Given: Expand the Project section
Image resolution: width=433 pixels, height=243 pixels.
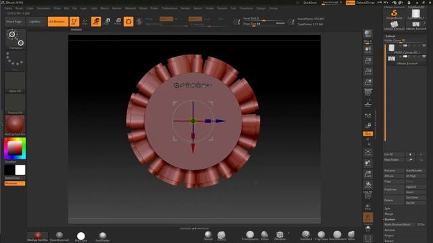Looking at the screenshot, I should [x=389, y=236].
